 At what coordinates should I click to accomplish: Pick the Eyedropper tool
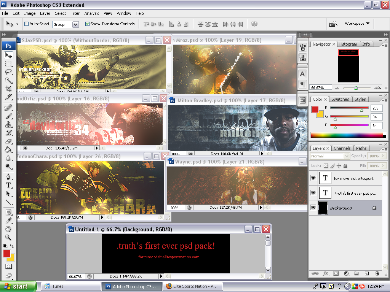(x=8, y=221)
